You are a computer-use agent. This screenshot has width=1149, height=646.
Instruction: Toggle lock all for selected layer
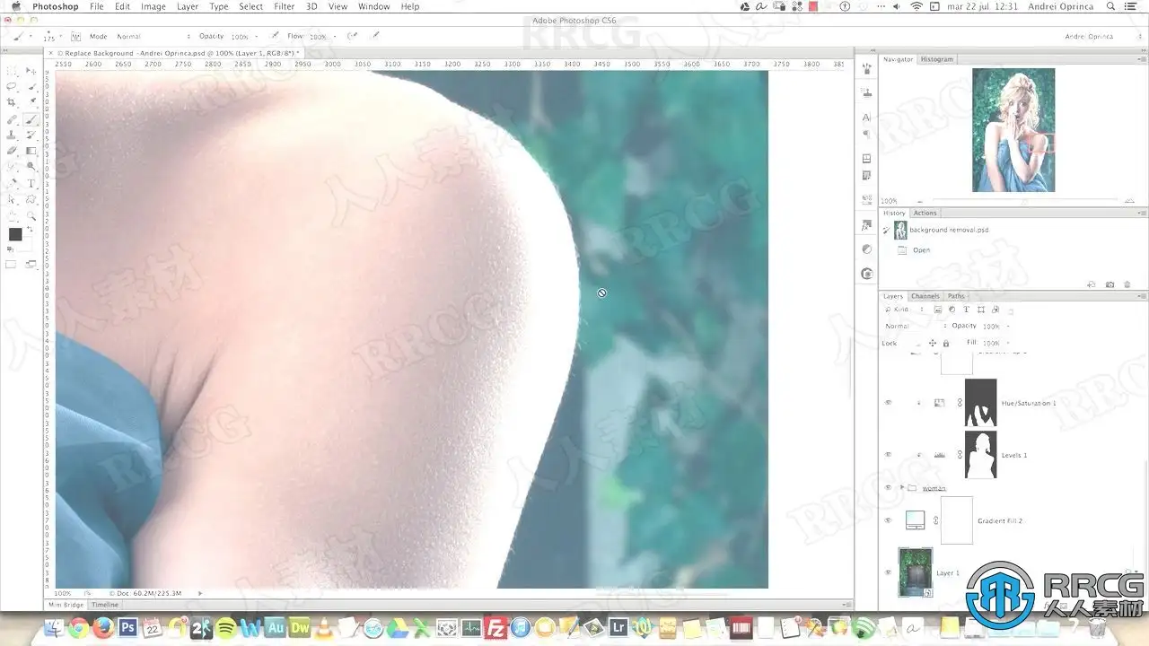click(x=945, y=343)
